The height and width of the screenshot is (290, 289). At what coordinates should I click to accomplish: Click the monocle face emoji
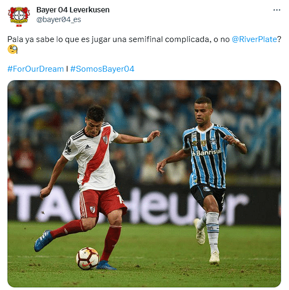click(x=12, y=49)
